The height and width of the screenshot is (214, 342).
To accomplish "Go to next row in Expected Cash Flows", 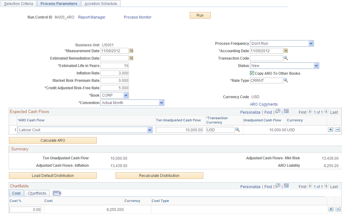I will coord(326,111).
